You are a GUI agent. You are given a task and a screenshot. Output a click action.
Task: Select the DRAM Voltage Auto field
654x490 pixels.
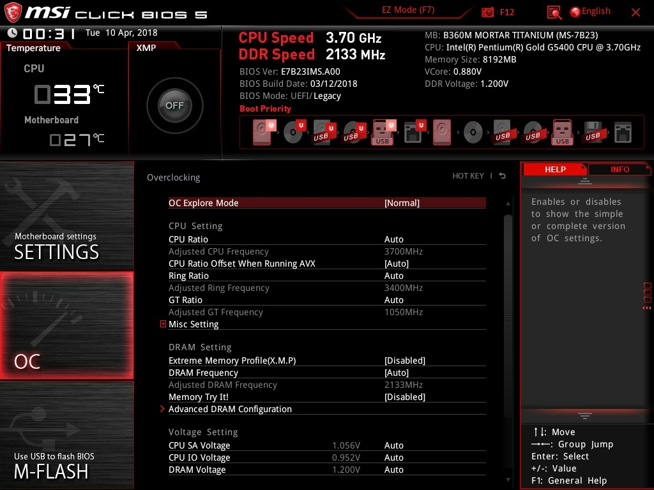click(393, 470)
